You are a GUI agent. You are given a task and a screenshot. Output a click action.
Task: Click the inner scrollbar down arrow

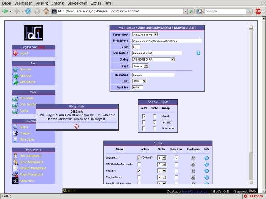(251, 182)
